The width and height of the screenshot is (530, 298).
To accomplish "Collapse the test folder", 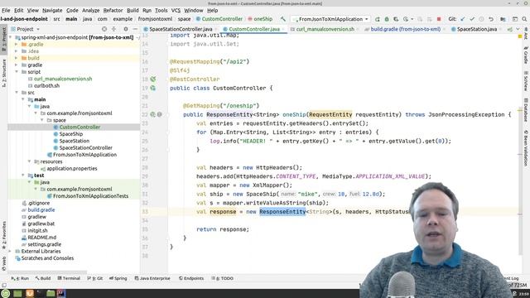I will 22,175.
